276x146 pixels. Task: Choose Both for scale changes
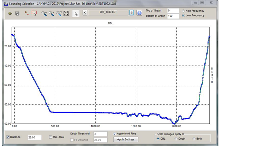coord(194,139)
